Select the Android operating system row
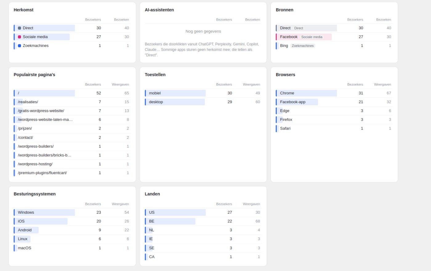The image size is (431, 271). [x=72, y=230]
